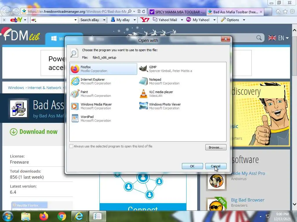
Task: Refresh the page in address bar
Action: (144, 12)
